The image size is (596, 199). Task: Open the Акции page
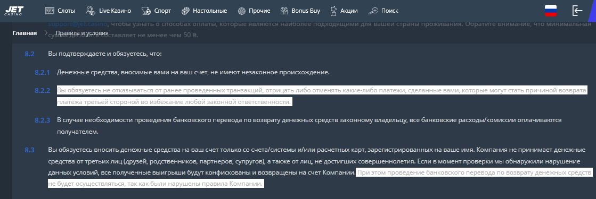(x=349, y=11)
